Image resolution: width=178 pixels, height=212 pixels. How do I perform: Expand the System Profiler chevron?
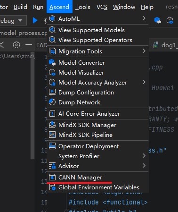[144, 156]
